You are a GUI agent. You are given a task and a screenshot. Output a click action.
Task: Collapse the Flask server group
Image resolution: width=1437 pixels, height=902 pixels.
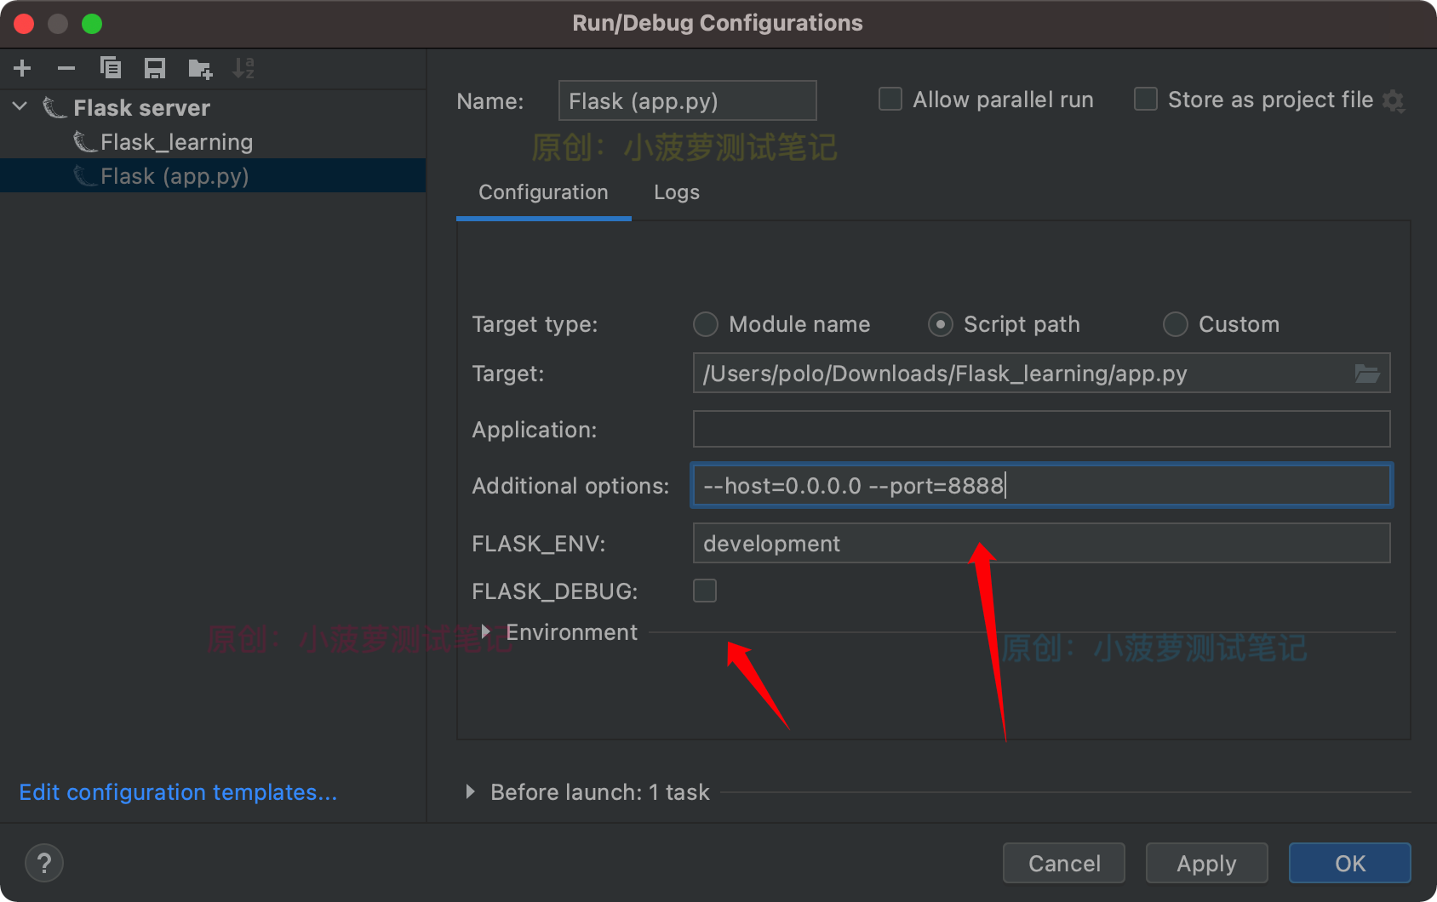click(x=19, y=106)
